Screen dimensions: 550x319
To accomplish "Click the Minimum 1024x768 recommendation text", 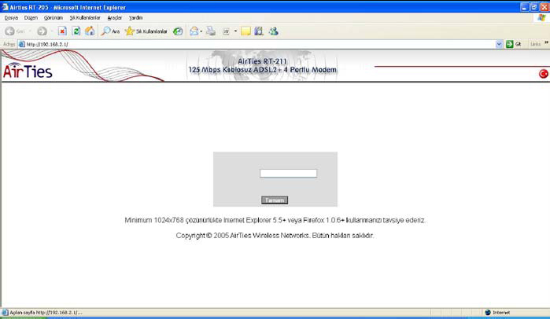I will [x=275, y=220].
